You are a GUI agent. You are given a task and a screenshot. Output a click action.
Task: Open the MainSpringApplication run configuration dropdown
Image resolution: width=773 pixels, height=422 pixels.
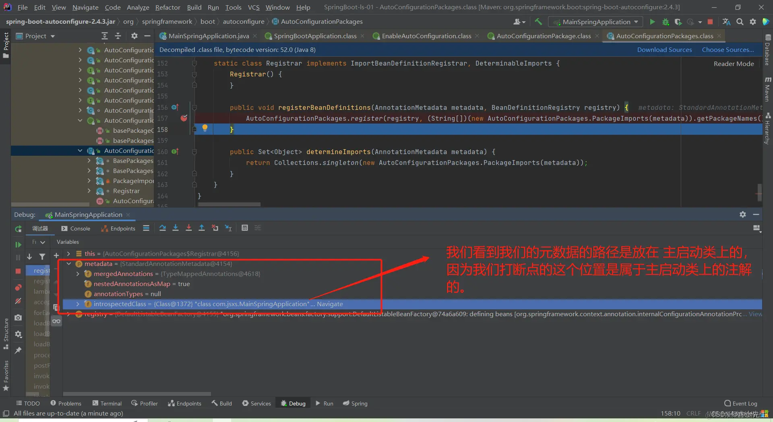[596, 22]
